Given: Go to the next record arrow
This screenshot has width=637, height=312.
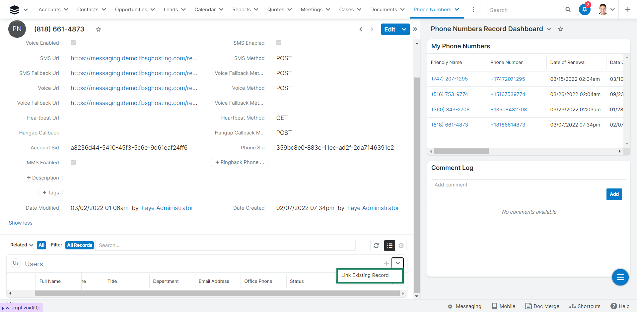Looking at the screenshot, I should pos(372,29).
